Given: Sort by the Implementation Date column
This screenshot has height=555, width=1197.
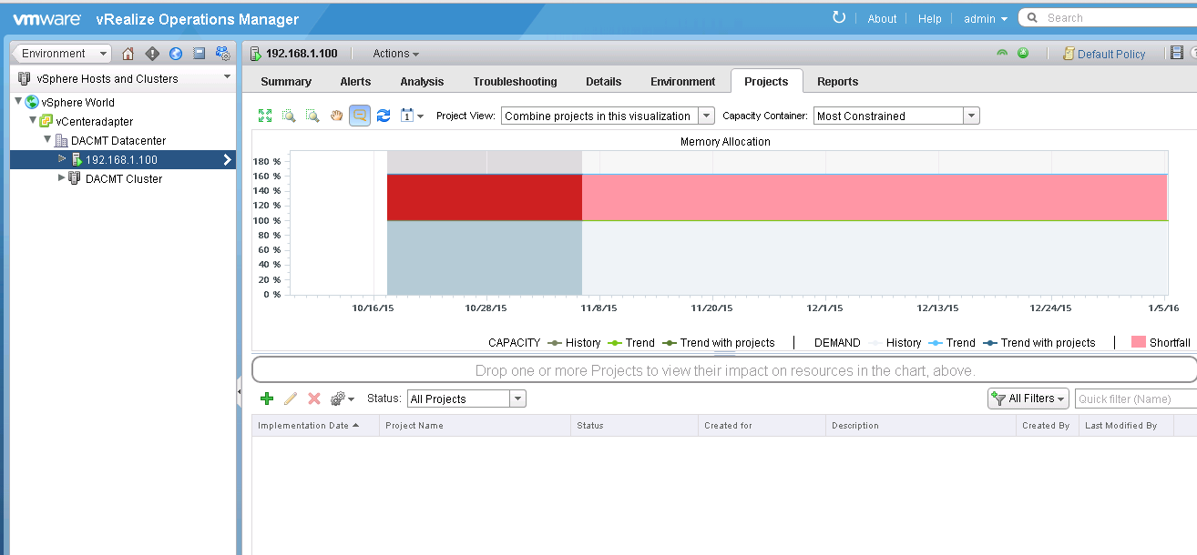Looking at the screenshot, I should click(x=315, y=425).
